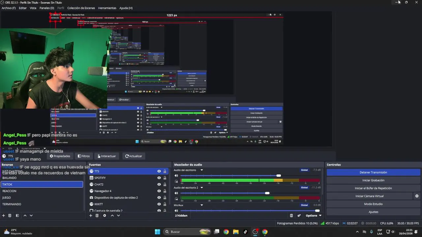This screenshot has height=237, width=422.
Task: Click the Interactuar button
Action: click(x=106, y=156)
